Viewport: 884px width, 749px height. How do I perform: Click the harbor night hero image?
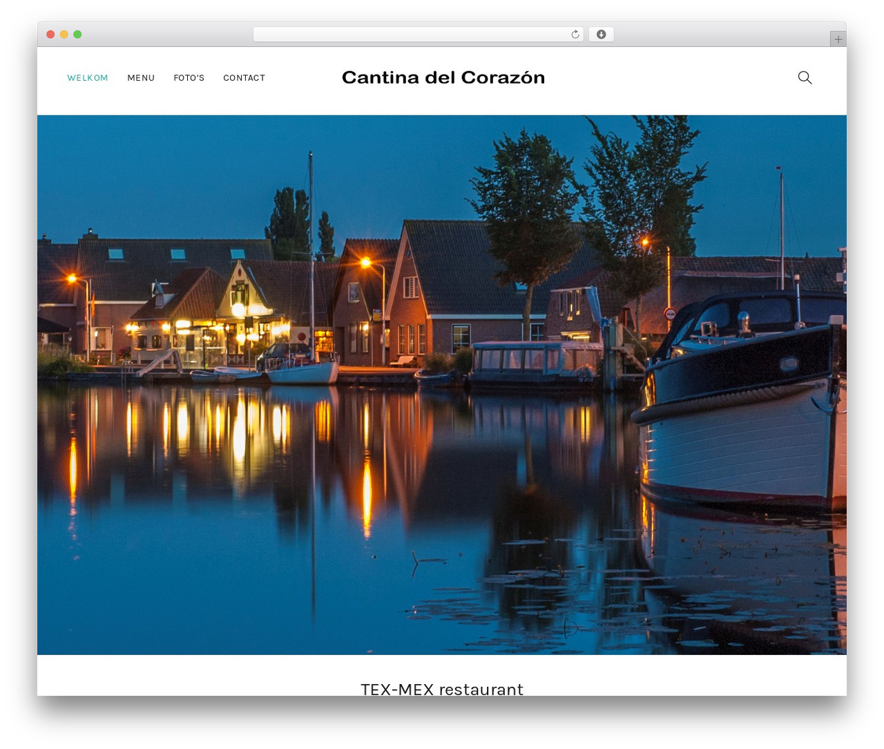442,385
